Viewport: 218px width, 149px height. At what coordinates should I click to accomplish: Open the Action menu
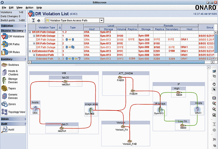[29, 8]
